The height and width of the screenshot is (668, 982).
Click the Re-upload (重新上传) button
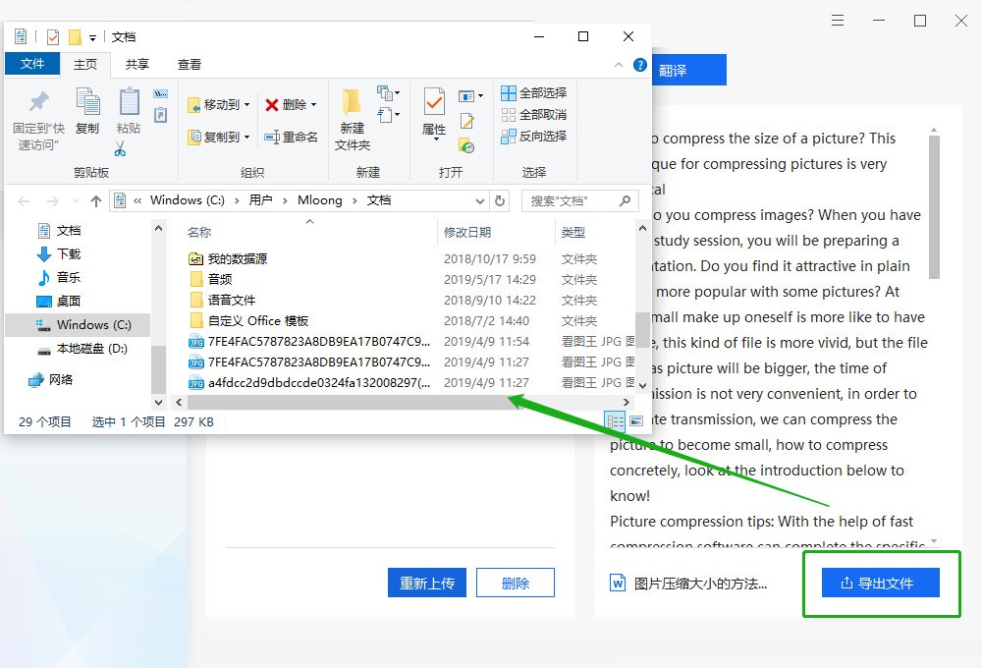[x=427, y=583]
